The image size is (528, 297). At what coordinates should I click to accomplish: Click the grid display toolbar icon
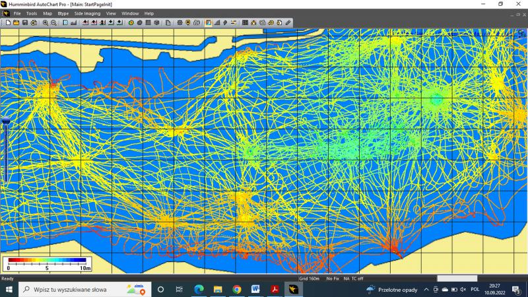coord(245,22)
